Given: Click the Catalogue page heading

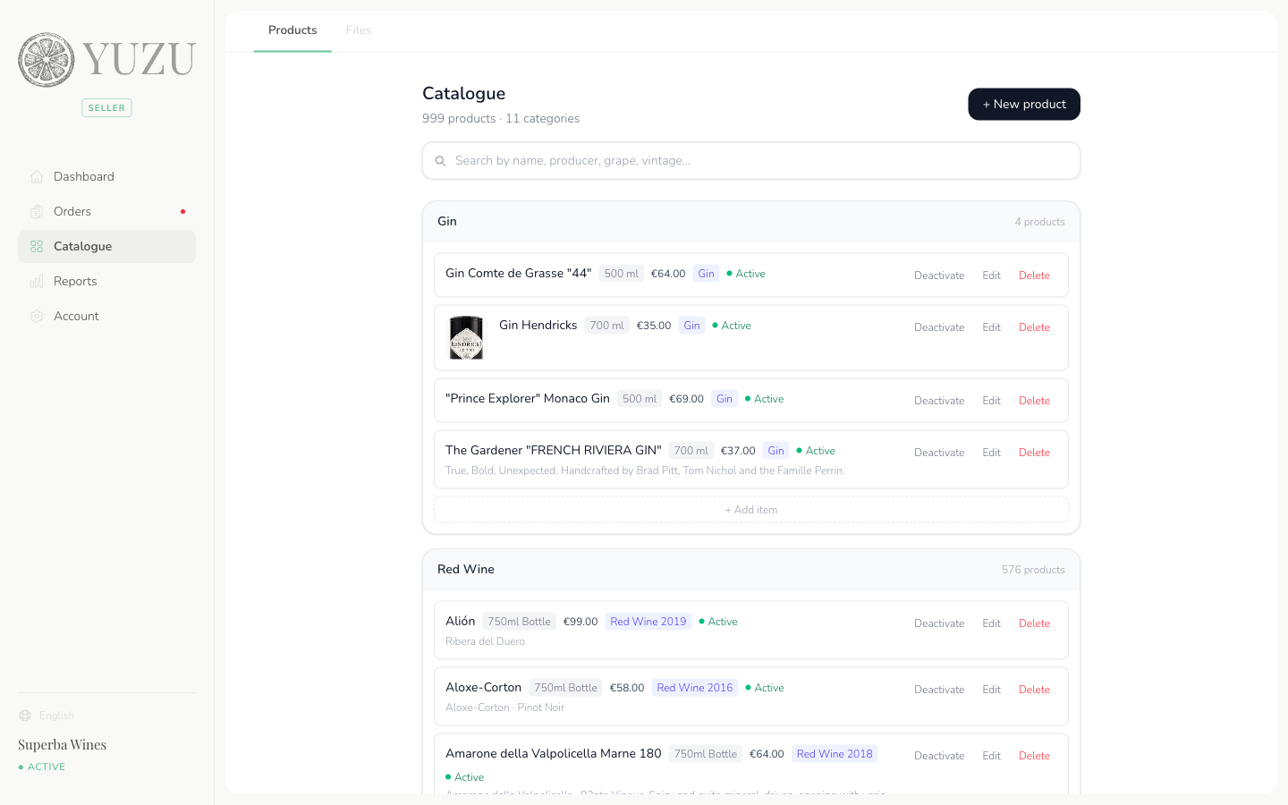Looking at the screenshot, I should (x=463, y=94).
